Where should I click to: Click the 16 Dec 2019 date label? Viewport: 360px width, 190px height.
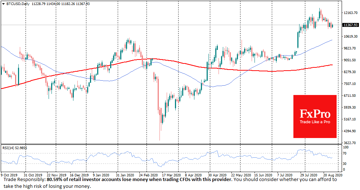pyautogui.click(x=79, y=175)
